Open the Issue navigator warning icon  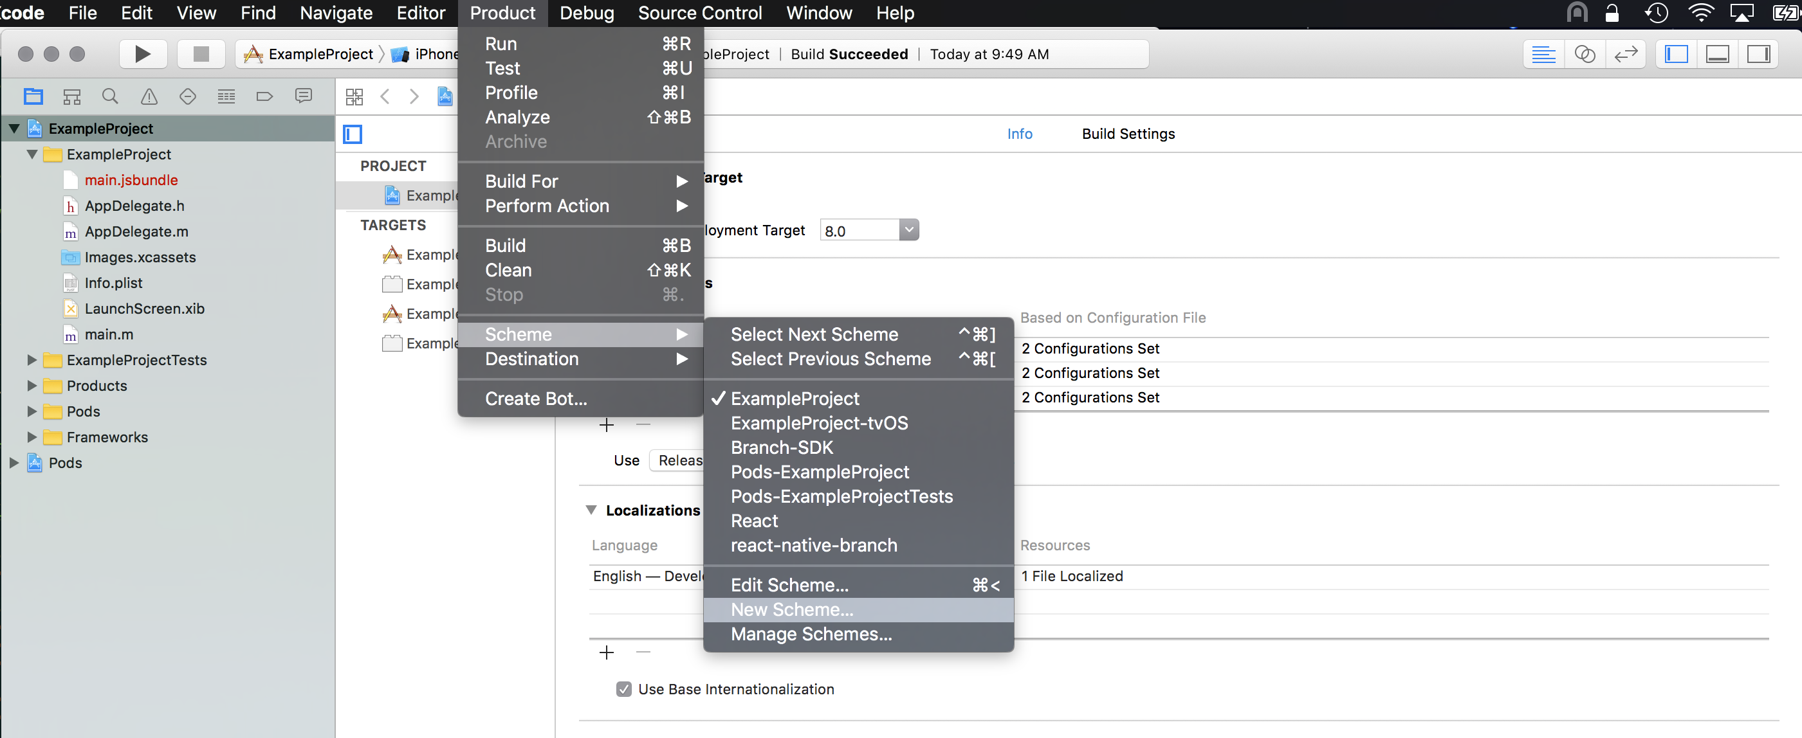(x=149, y=96)
